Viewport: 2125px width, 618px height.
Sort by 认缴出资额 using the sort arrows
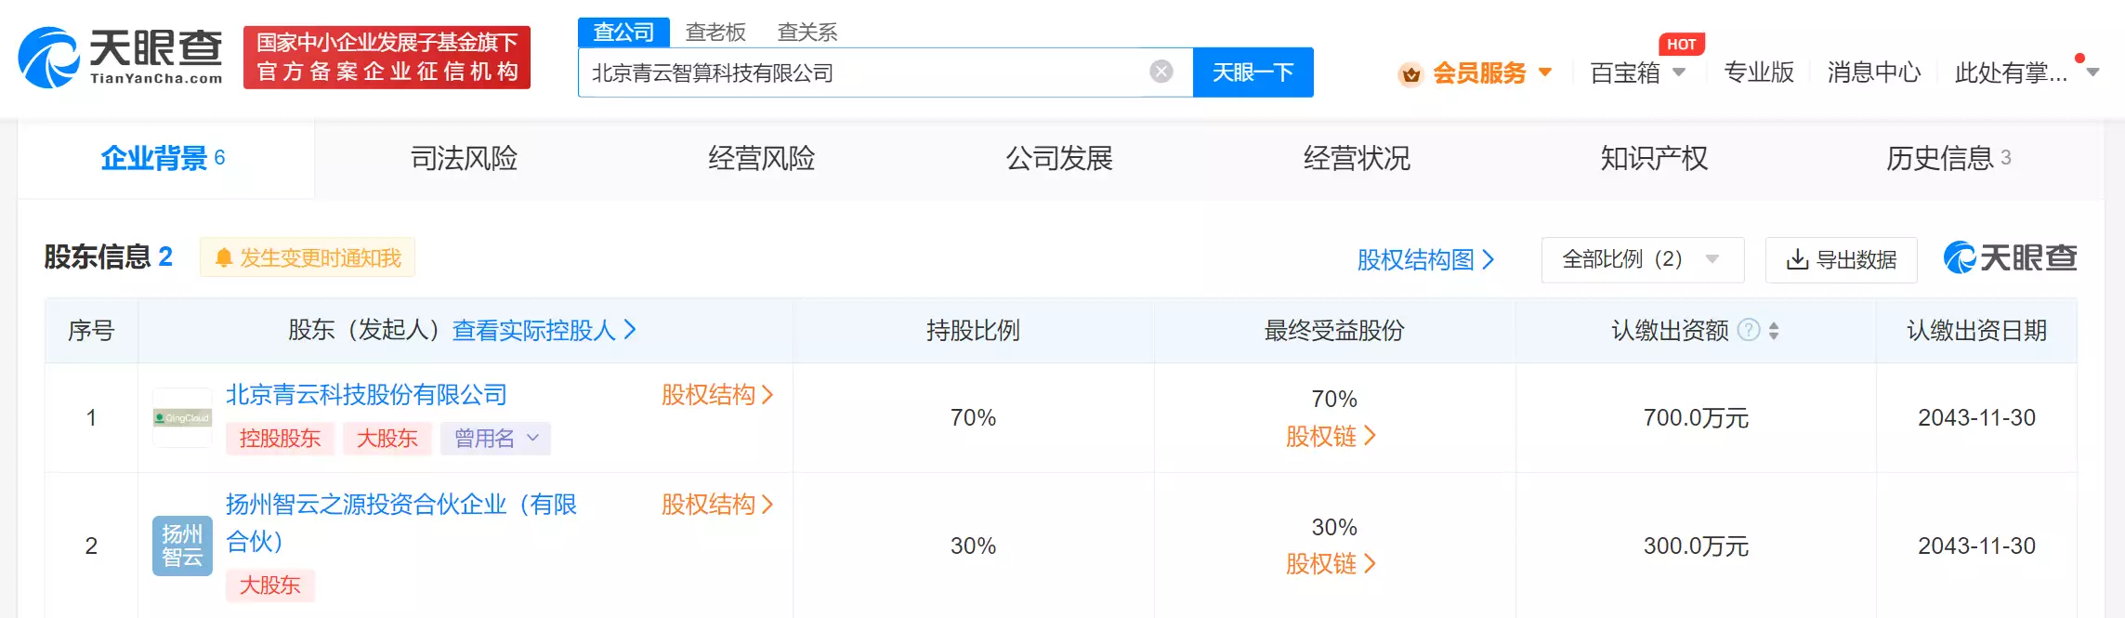click(x=1774, y=330)
